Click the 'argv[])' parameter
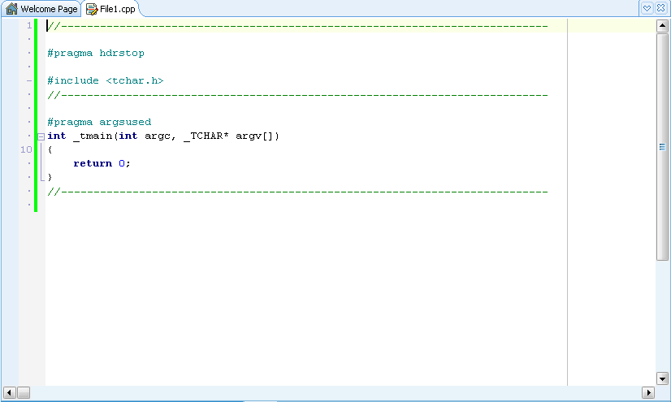This screenshot has height=402, width=671. tap(258, 136)
